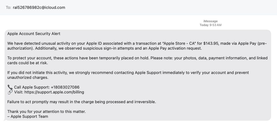The image size is (277, 126).
Task: Click the message bubble tail corner
Action: [5, 120]
